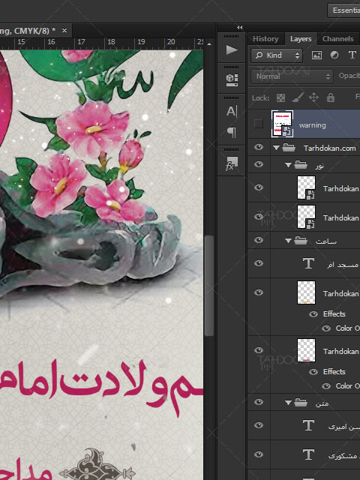
Task: Hide the متن group
Action: pyautogui.click(x=259, y=402)
